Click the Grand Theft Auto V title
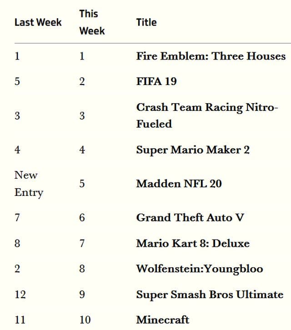This screenshot has height=330, width=291. (190, 218)
